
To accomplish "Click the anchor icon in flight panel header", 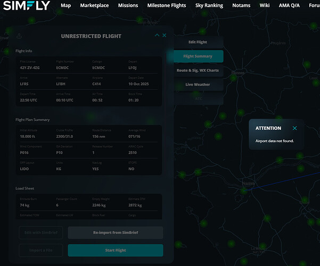I will (x=19, y=36).
